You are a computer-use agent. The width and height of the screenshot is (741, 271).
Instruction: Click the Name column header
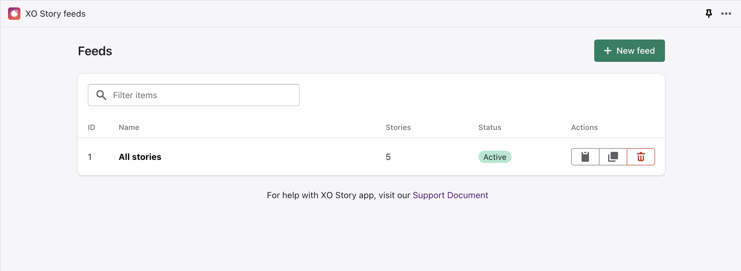[x=129, y=127]
